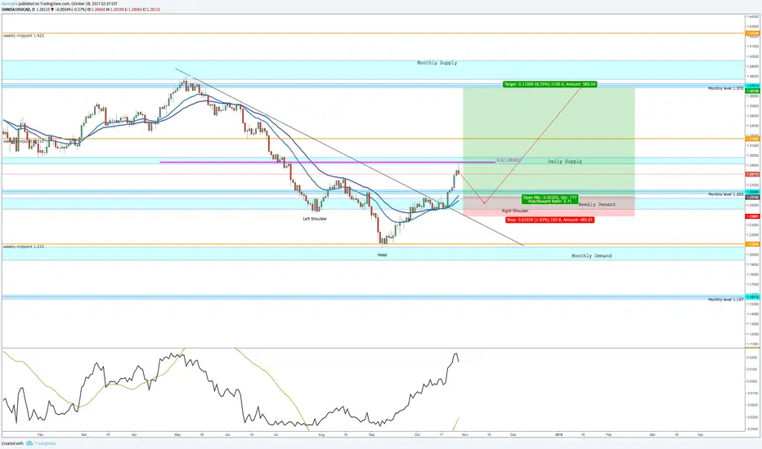Click the Monthly level 1.263 label
Screen dimensions: 762x449
[725, 194]
